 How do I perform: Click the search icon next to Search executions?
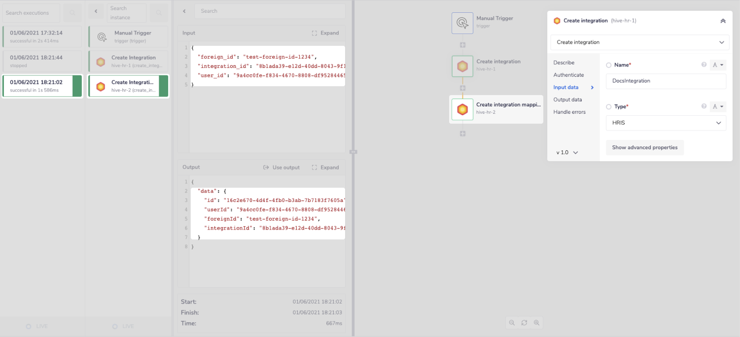tap(72, 13)
